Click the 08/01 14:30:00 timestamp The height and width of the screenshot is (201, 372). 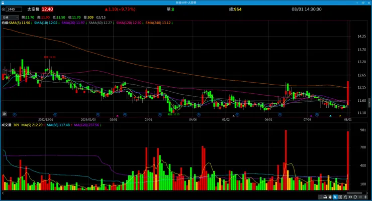(x=307, y=9)
